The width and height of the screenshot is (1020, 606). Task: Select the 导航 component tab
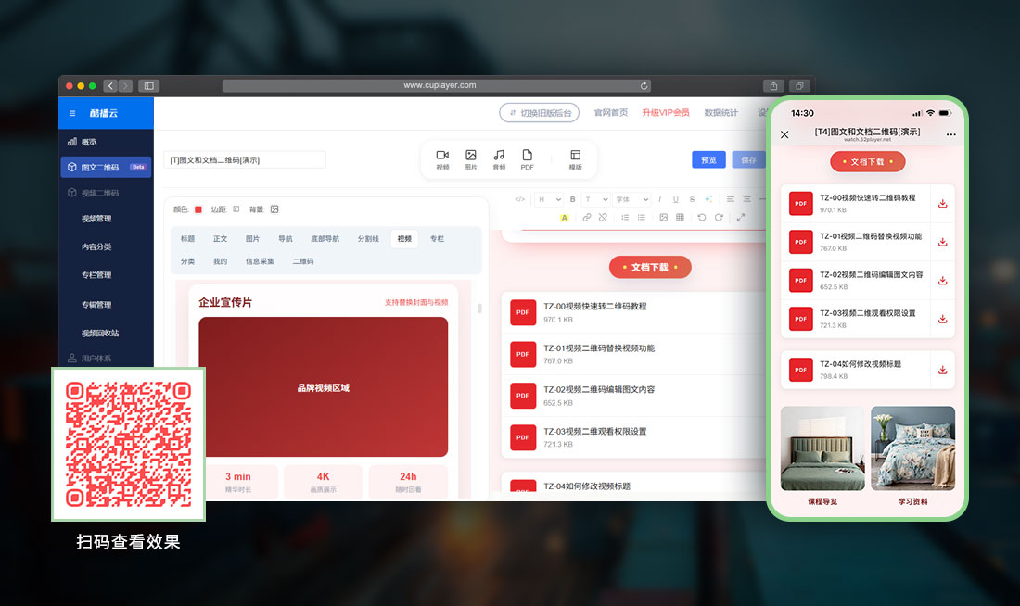tap(286, 239)
